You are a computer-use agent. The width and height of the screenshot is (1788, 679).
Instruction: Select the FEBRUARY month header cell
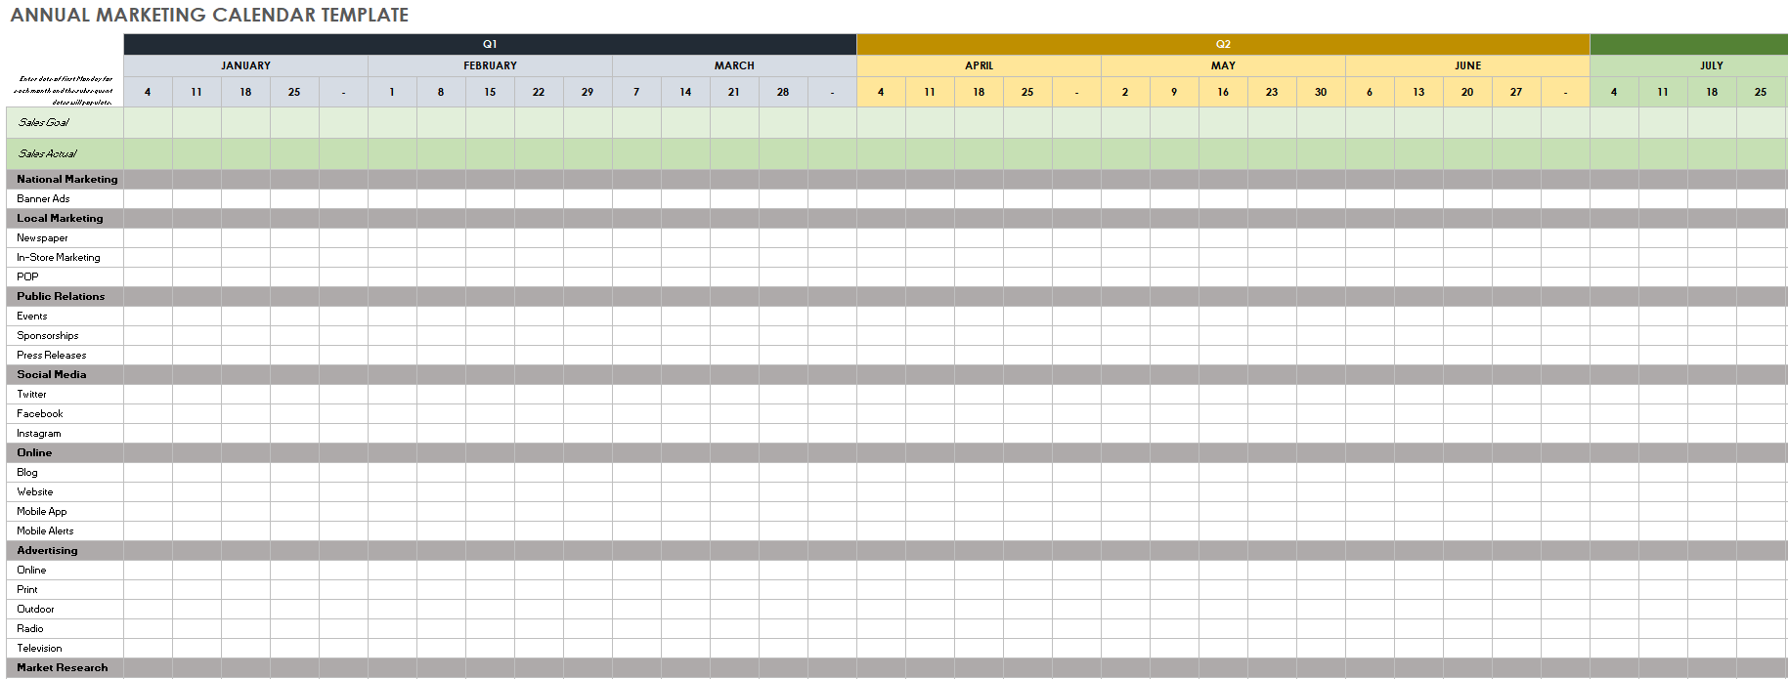[490, 65]
